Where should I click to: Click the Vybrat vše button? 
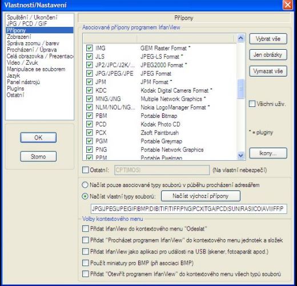(268, 39)
